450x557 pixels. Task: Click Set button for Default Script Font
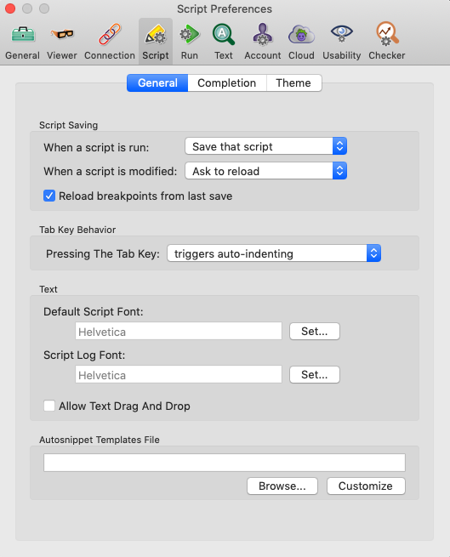tap(315, 332)
